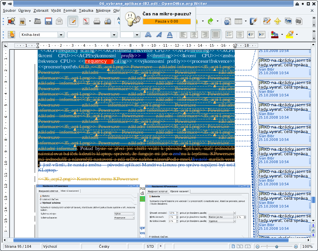318x251 pixels.
Task: Open Data Sources icon
Action: (299, 21)
